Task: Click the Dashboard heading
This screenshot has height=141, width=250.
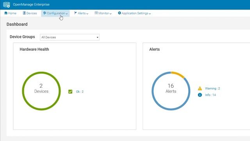Action: tap(17, 24)
